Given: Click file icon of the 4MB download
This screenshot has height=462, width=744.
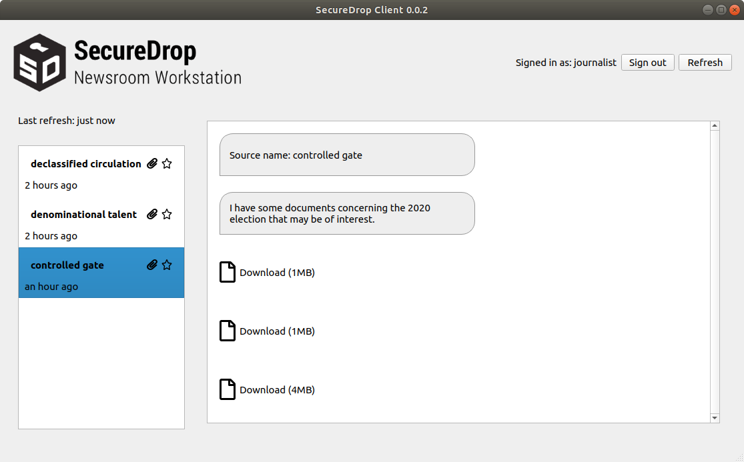Looking at the screenshot, I should click(228, 389).
